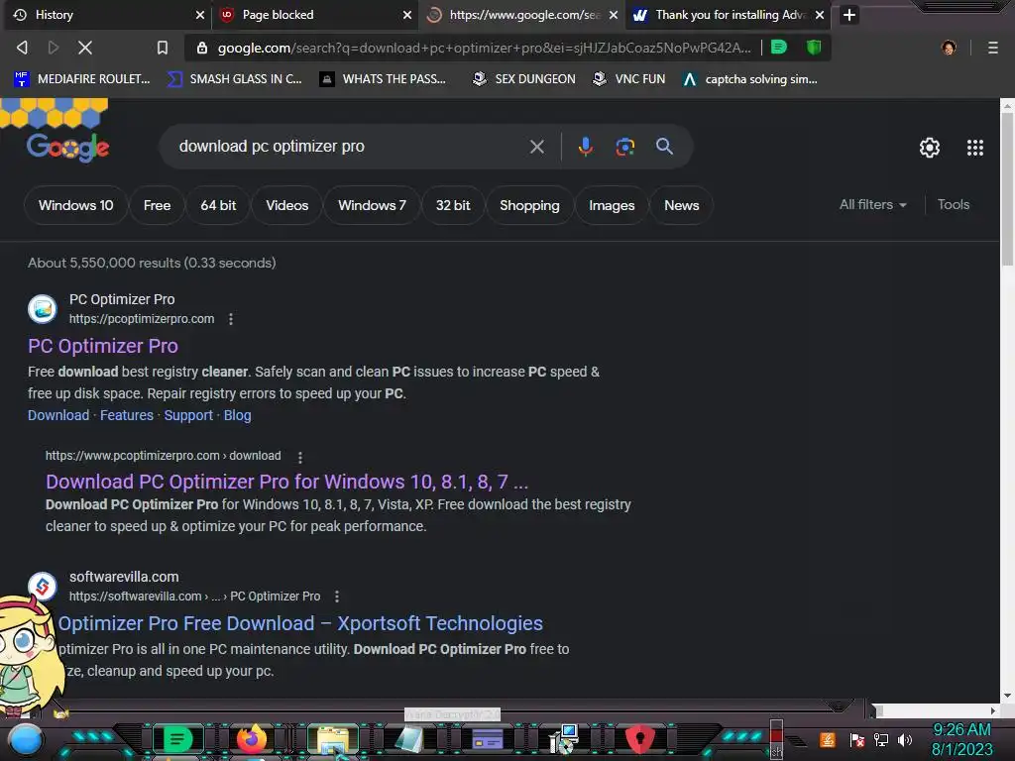Open the browser profile avatar
1015x761 pixels.
[949, 48]
